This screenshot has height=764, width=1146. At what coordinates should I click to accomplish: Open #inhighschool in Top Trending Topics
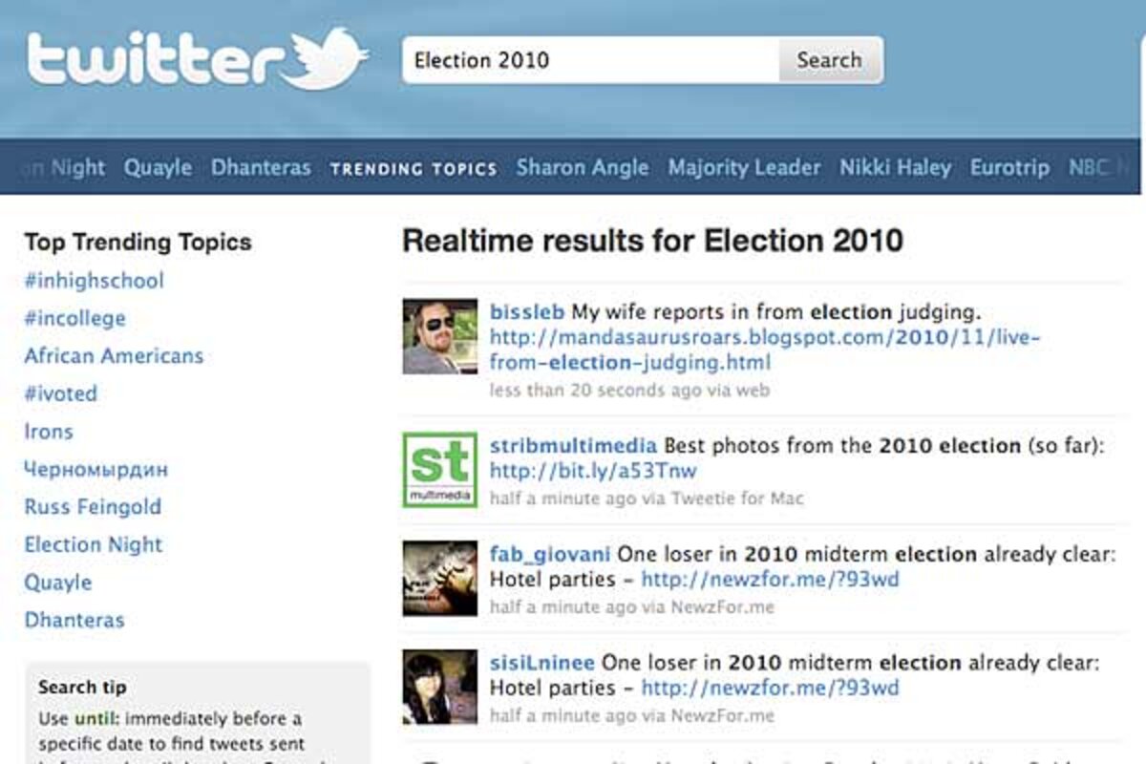pos(94,281)
